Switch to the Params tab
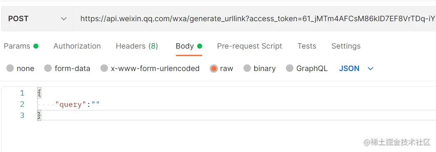The image size is (436, 152). (21, 46)
